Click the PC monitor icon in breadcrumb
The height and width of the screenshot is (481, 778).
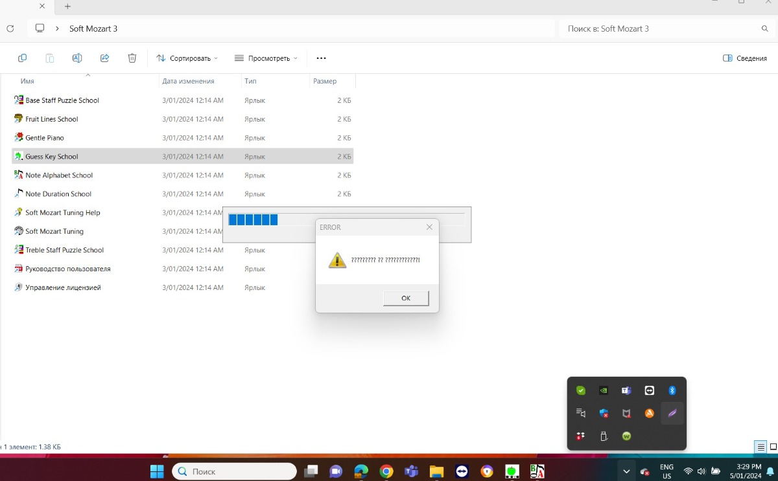(40, 28)
